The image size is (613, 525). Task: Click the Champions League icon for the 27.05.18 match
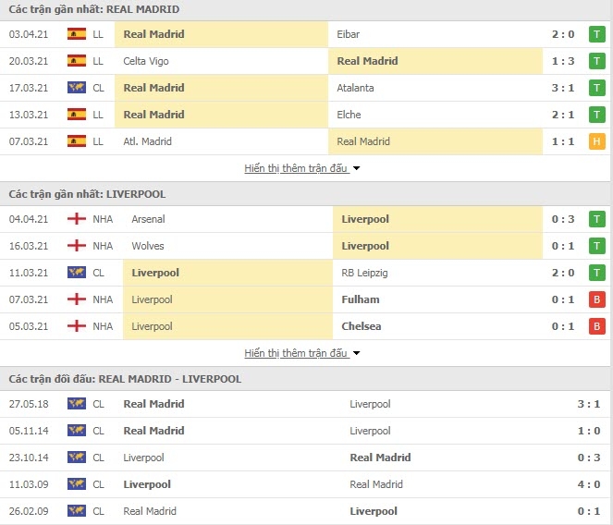click(77, 404)
